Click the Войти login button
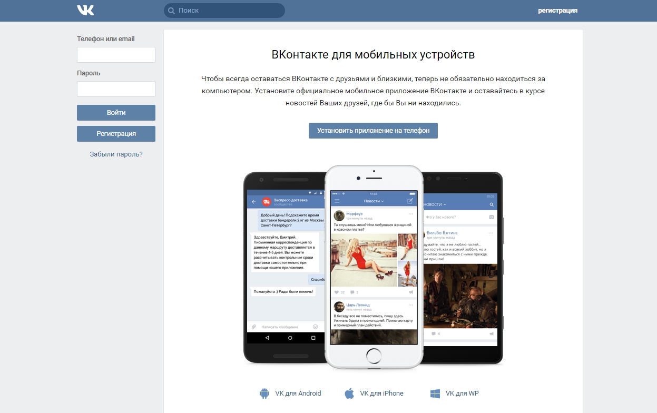The width and height of the screenshot is (657, 413). 116,113
